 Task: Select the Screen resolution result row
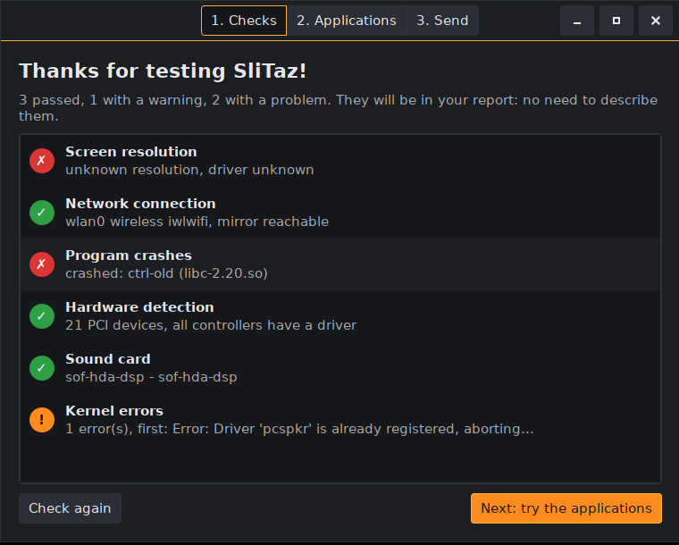pyautogui.click(x=339, y=161)
